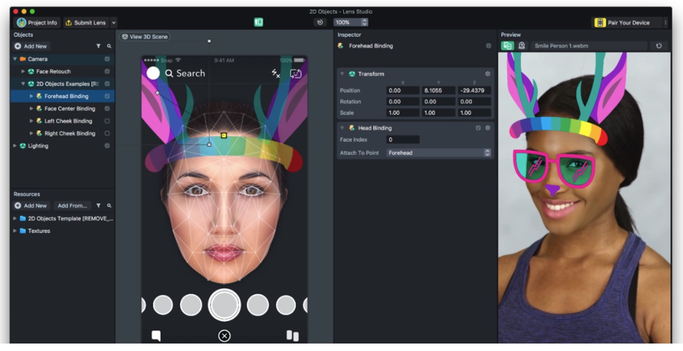Expand the Forehead Binding node
Viewport: 683px width, 351px height.
point(31,96)
